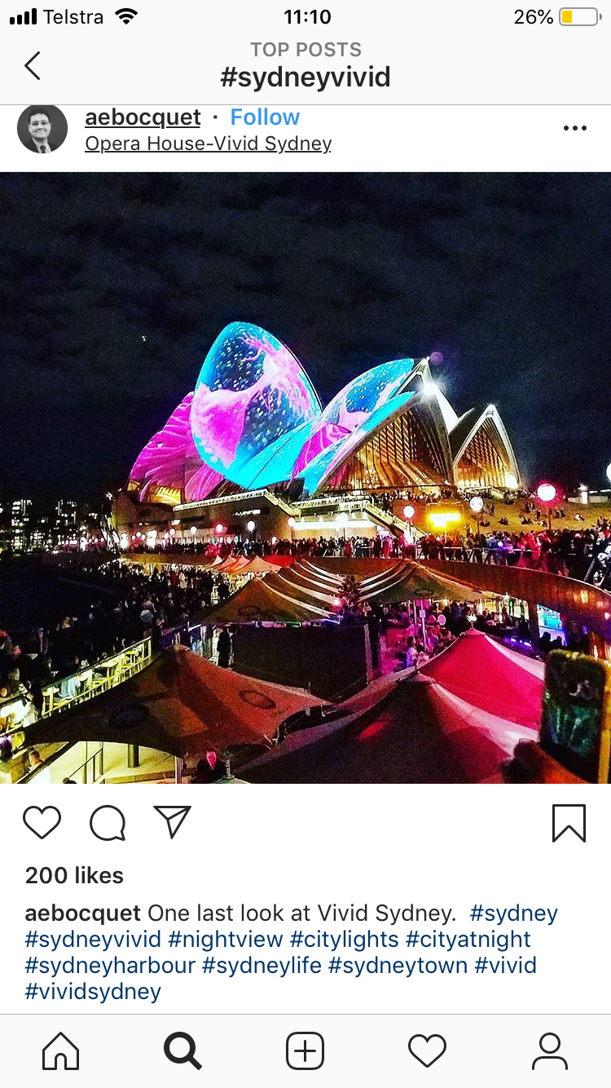Image resolution: width=611 pixels, height=1088 pixels.
Task: Open the Search tab with the magnifier
Action: pyautogui.click(x=182, y=1051)
